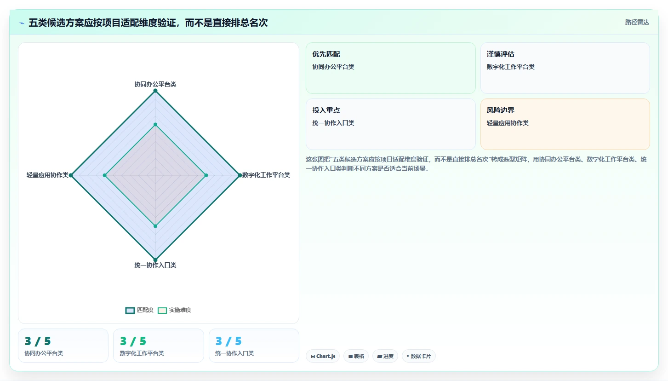Click the Chart.js tag chip
668x381 pixels.
[323, 356]
